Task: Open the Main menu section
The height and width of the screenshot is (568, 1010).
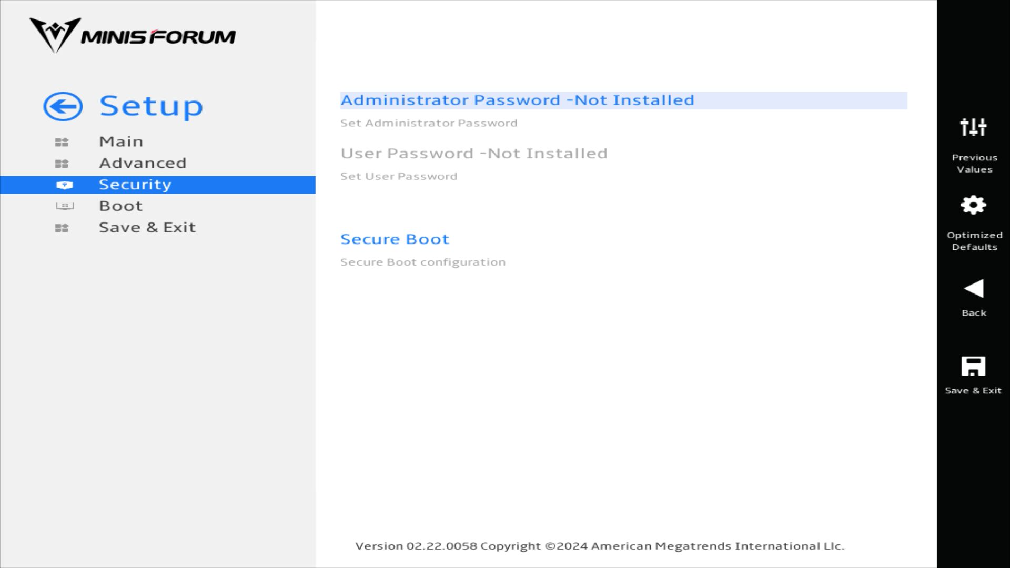Action: pyautogui.click(x=121, y=142)
